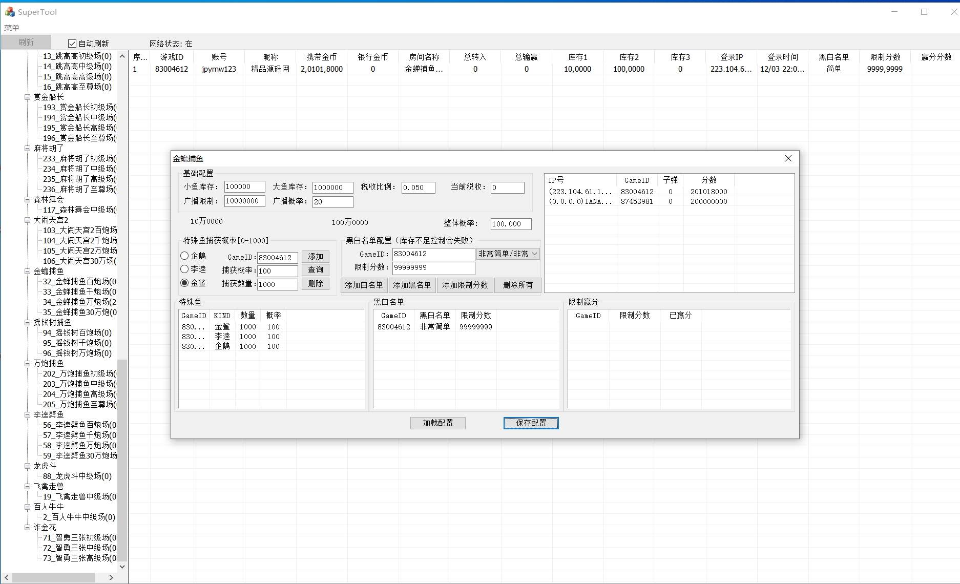Select the 李逵 radio button
The width and height of the screenshot is (960, 584).
pos(184,269)
